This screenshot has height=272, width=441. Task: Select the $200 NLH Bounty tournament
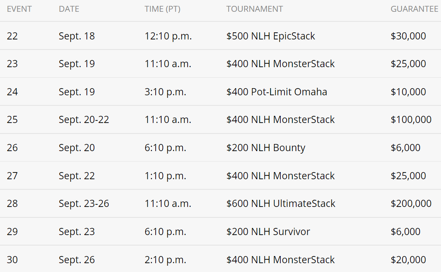266,148
